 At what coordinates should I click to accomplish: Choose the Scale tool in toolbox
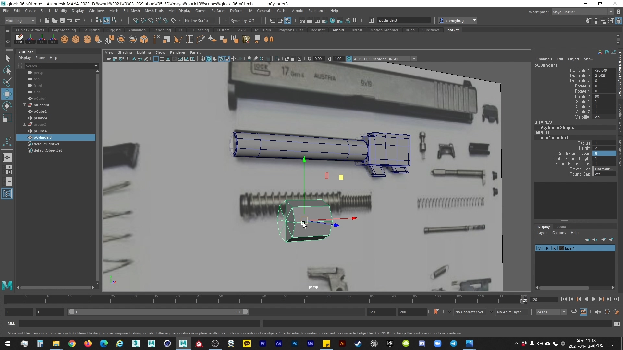click(x=7, y=118)
